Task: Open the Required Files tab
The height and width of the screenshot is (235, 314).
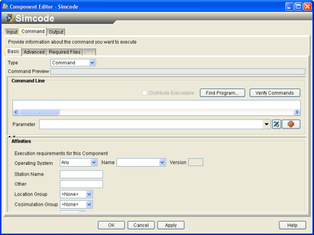Action: pyautogui.click(x=65, y=52)
